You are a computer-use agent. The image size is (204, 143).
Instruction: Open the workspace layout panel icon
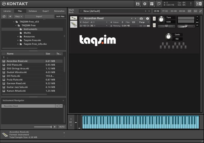click(152, 4)
